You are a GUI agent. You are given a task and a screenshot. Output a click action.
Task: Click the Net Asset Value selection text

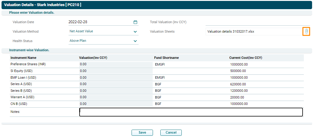[x=81, y=31]
